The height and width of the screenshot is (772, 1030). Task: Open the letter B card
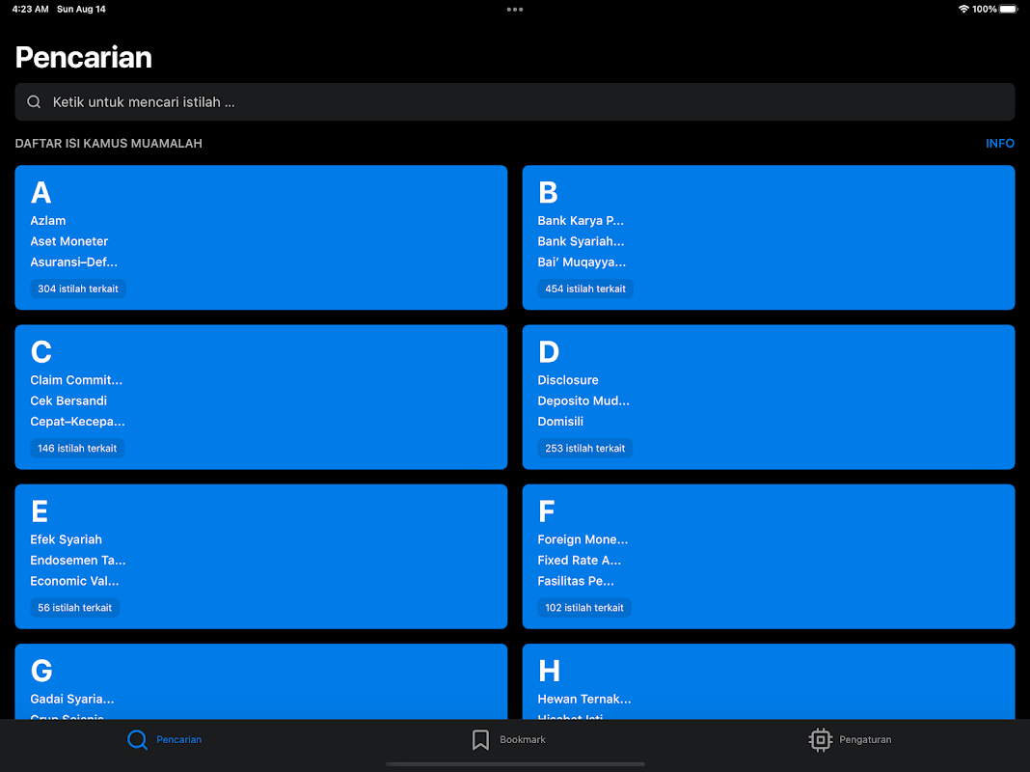click(769, 237)
